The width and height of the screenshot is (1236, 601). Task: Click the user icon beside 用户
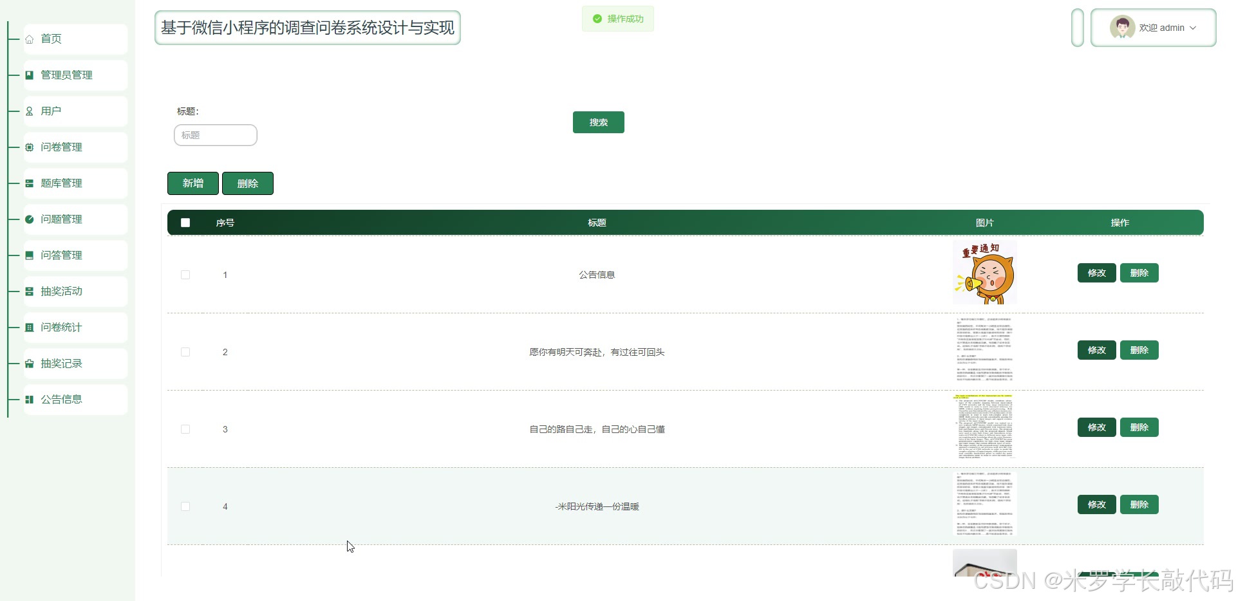[30, 111]
